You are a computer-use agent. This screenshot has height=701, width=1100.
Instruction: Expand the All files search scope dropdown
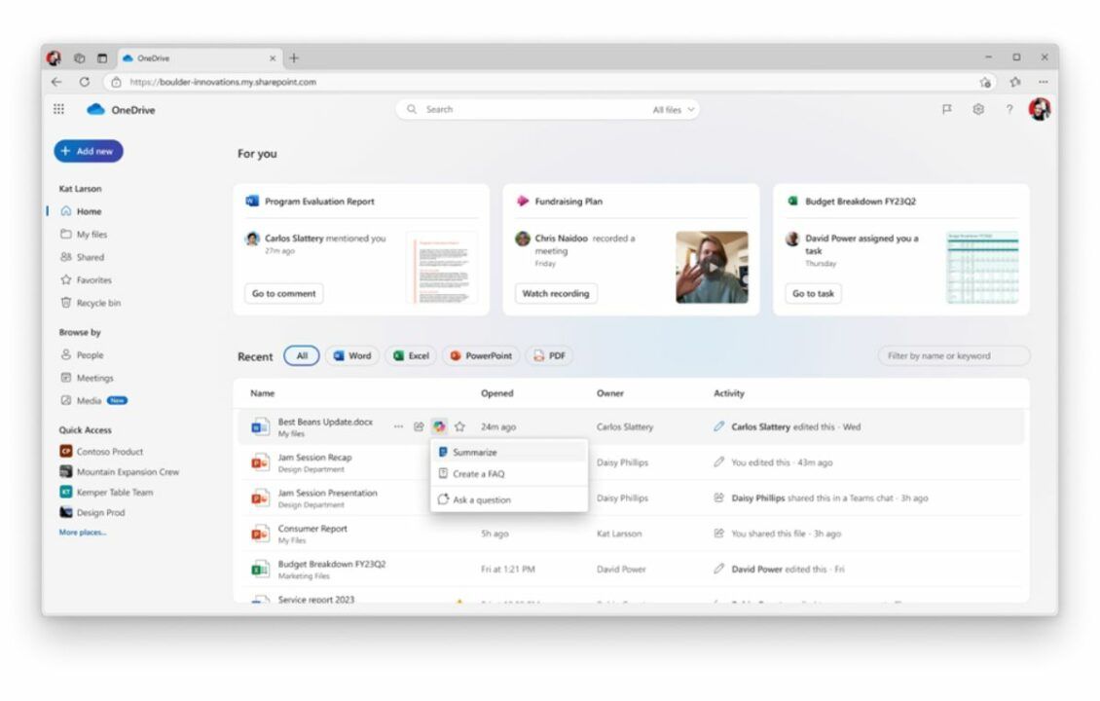[x=675, y=110]
